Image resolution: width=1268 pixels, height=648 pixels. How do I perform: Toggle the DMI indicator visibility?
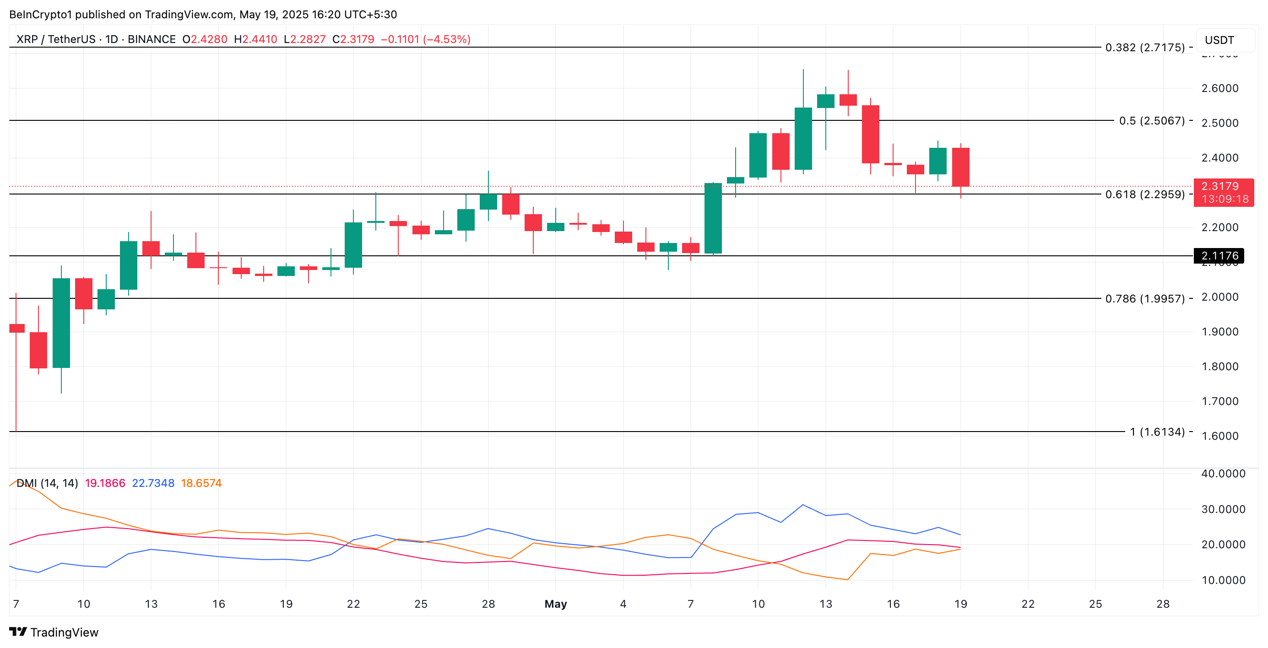(47, 484)
